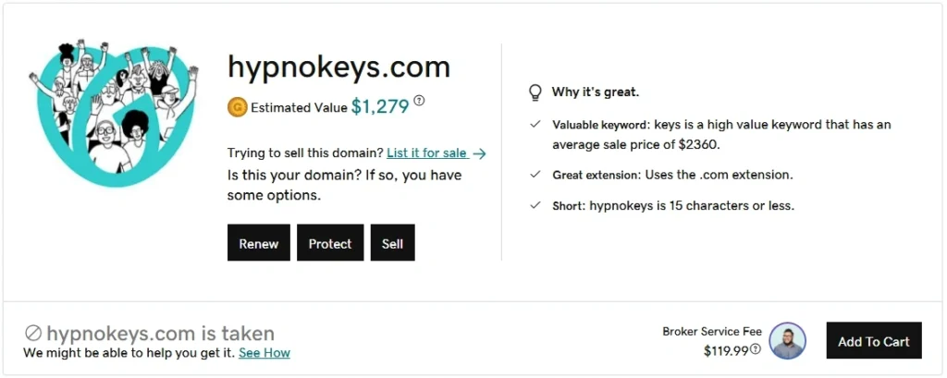Open the List it for sale link
This screenshot has height=378, width=947.
coord(426,153)
